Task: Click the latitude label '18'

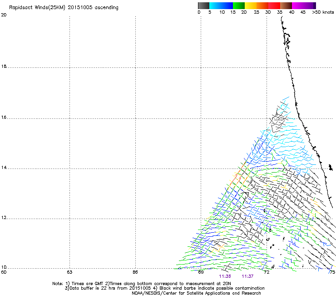Action: 4,66
